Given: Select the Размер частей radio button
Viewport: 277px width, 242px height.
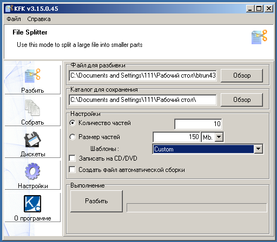Looking at the screenshot, I should click(x=72, y=137).
